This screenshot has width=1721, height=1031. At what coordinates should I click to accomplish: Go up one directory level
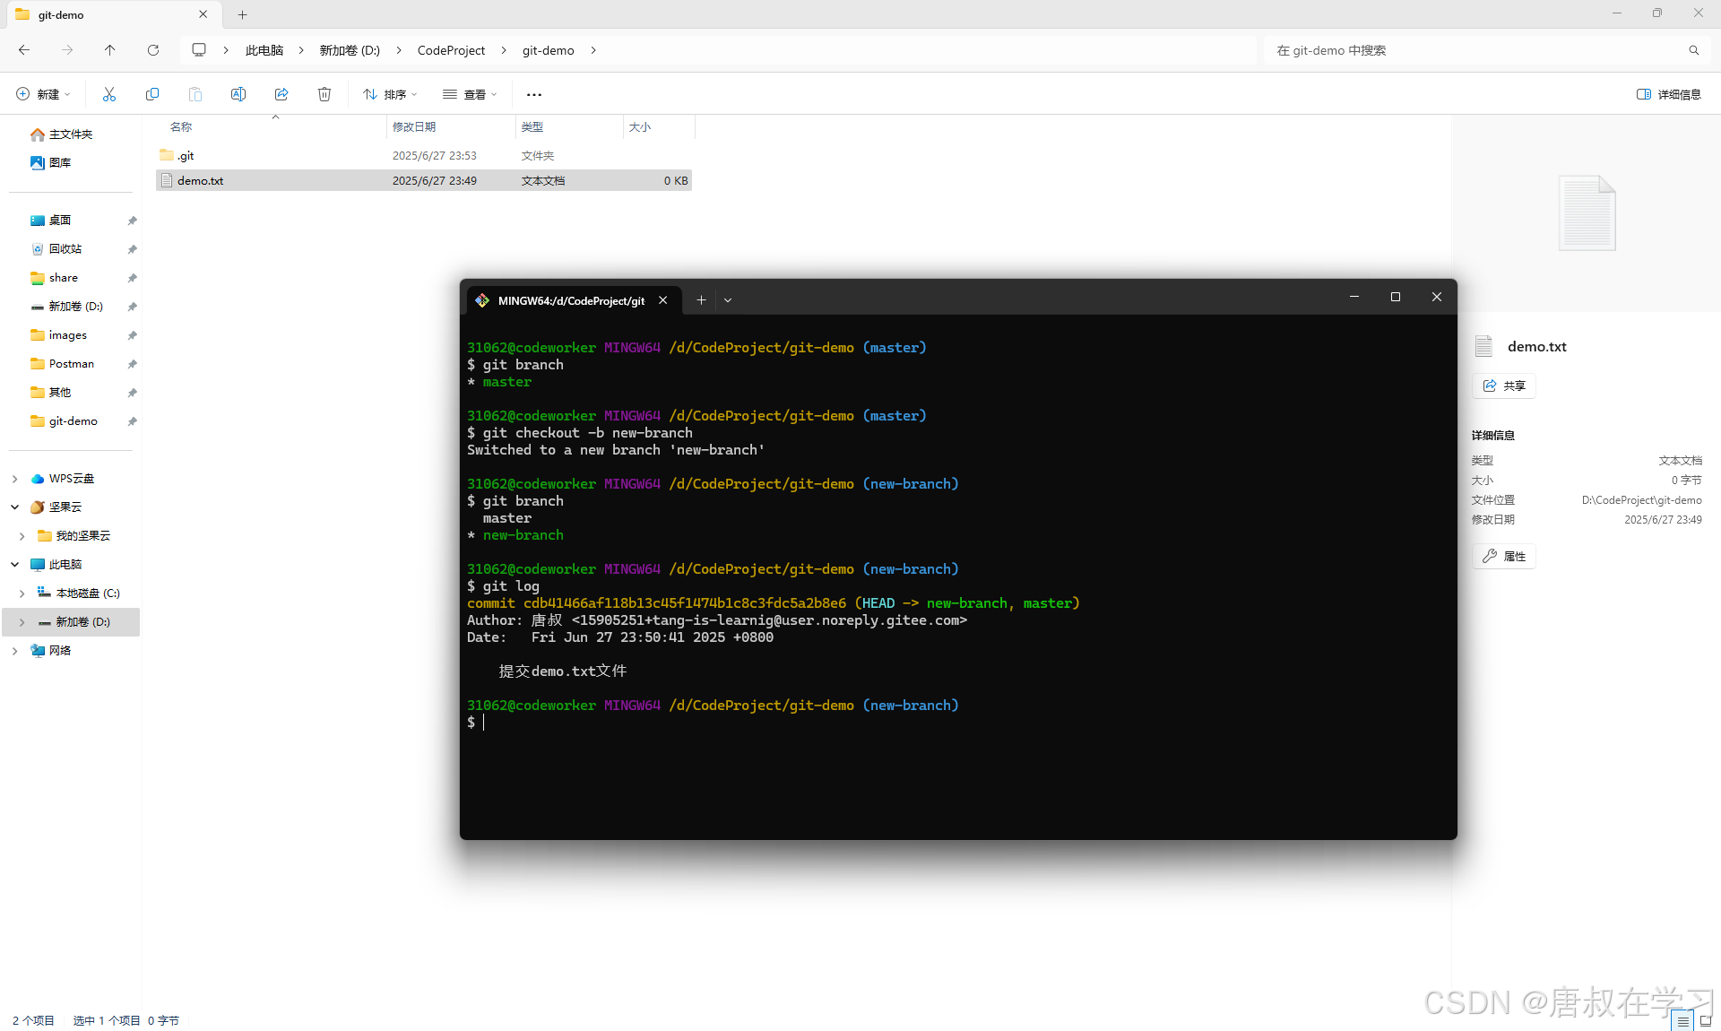pos(110,50)
